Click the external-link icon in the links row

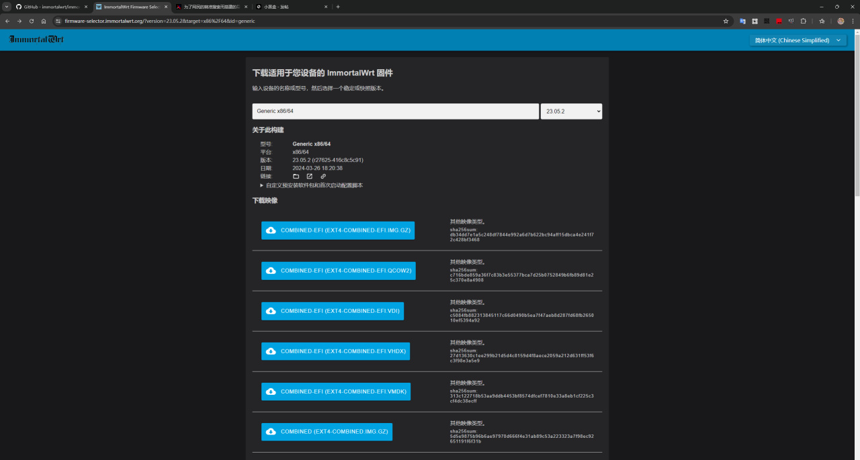(309, 176)
